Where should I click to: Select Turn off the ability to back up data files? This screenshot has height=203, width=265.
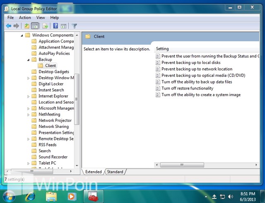pos(197,82)
